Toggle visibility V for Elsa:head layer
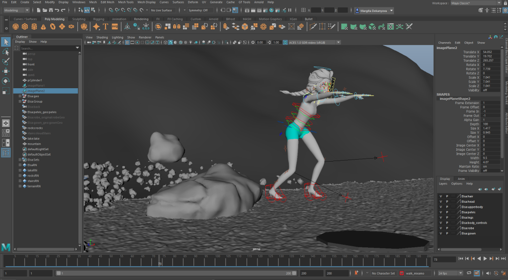 pyautogui.click(x=441, y=201)
